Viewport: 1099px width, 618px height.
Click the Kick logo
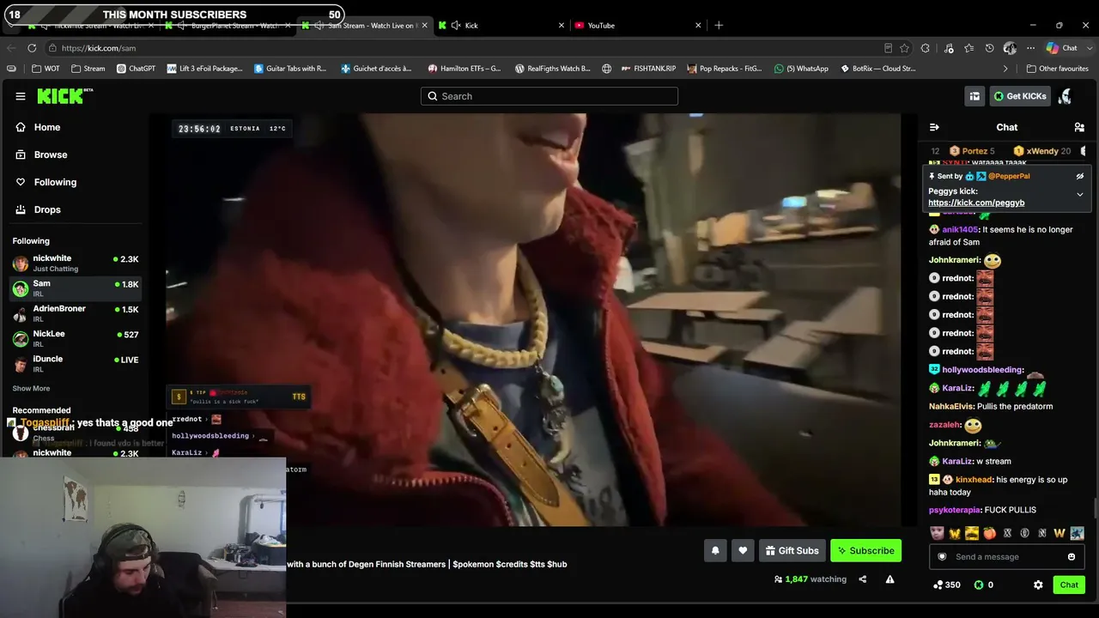click(x=64, y=96)
